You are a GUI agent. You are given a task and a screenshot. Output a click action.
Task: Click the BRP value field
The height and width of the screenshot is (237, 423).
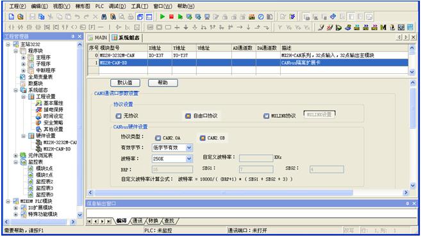pyautogui.click(x=172, y=170)
